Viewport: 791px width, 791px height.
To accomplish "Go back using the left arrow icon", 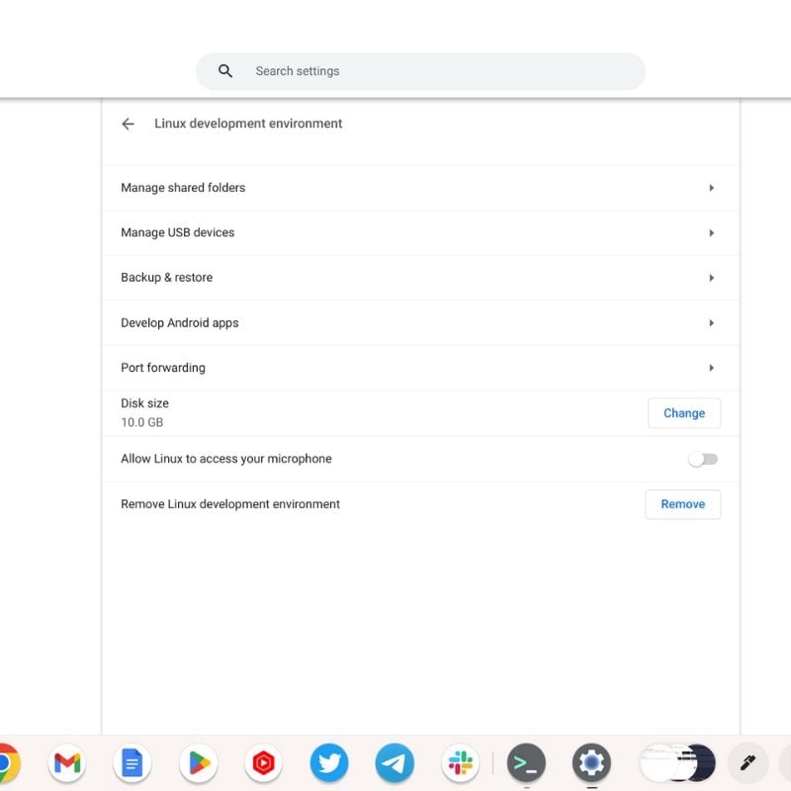I will click(129, 124).
